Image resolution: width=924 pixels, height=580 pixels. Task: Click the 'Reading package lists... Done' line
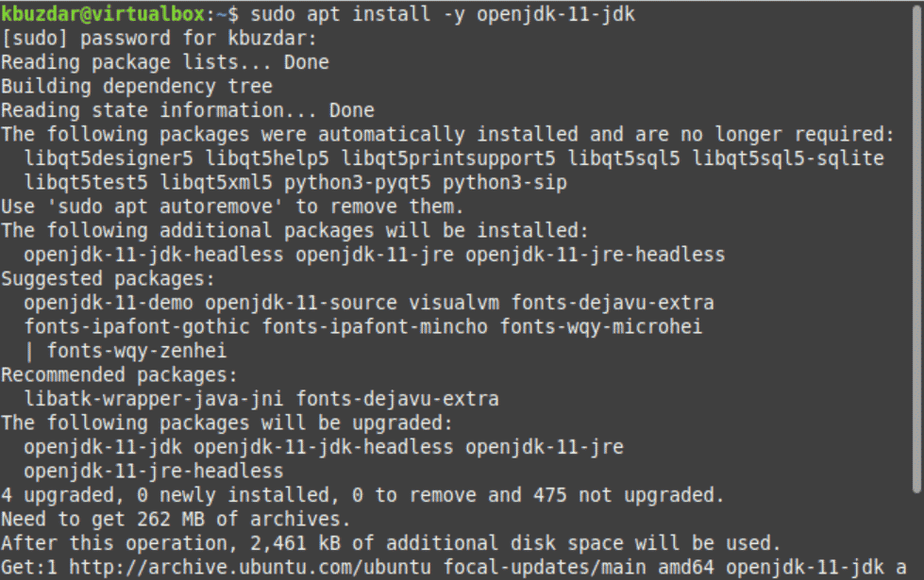(x=165, y=62)
